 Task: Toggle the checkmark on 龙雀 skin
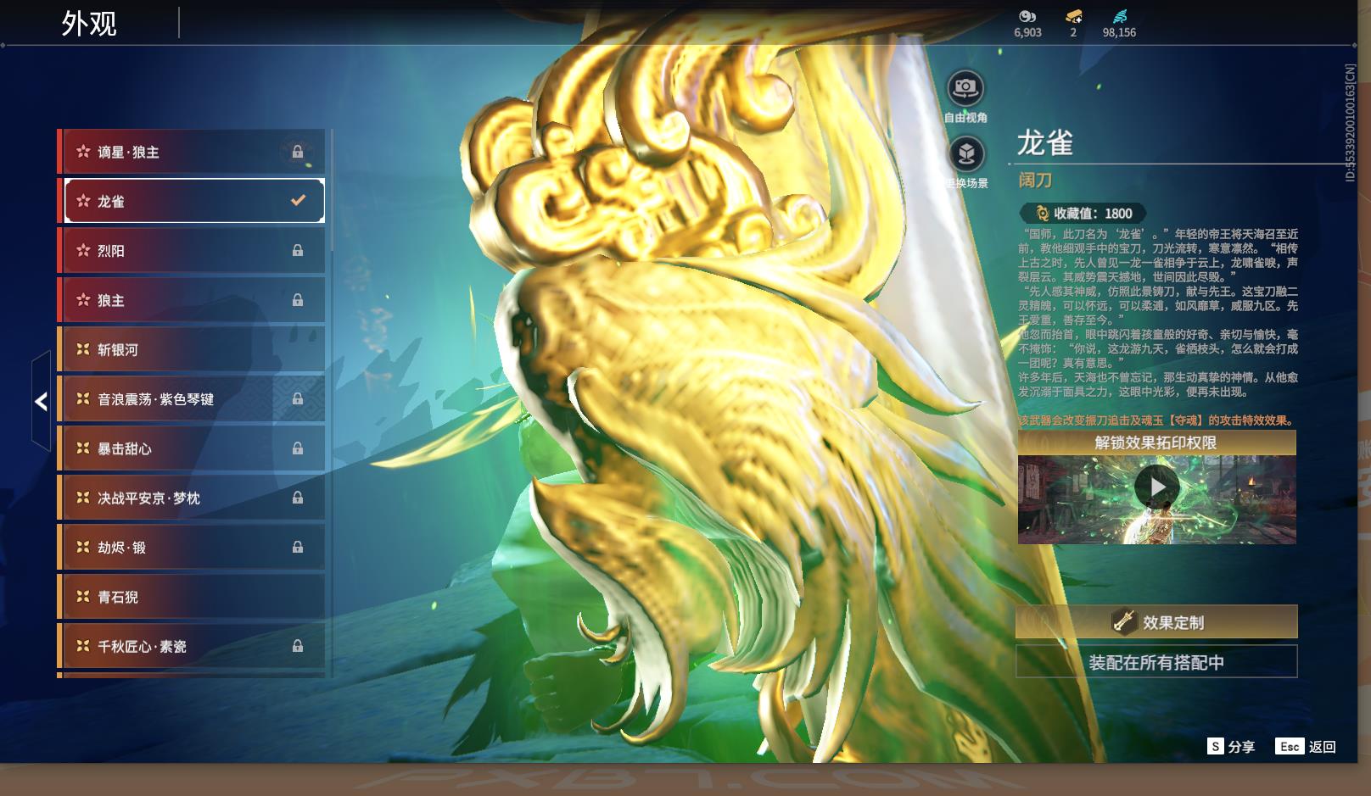click(298, 201)
